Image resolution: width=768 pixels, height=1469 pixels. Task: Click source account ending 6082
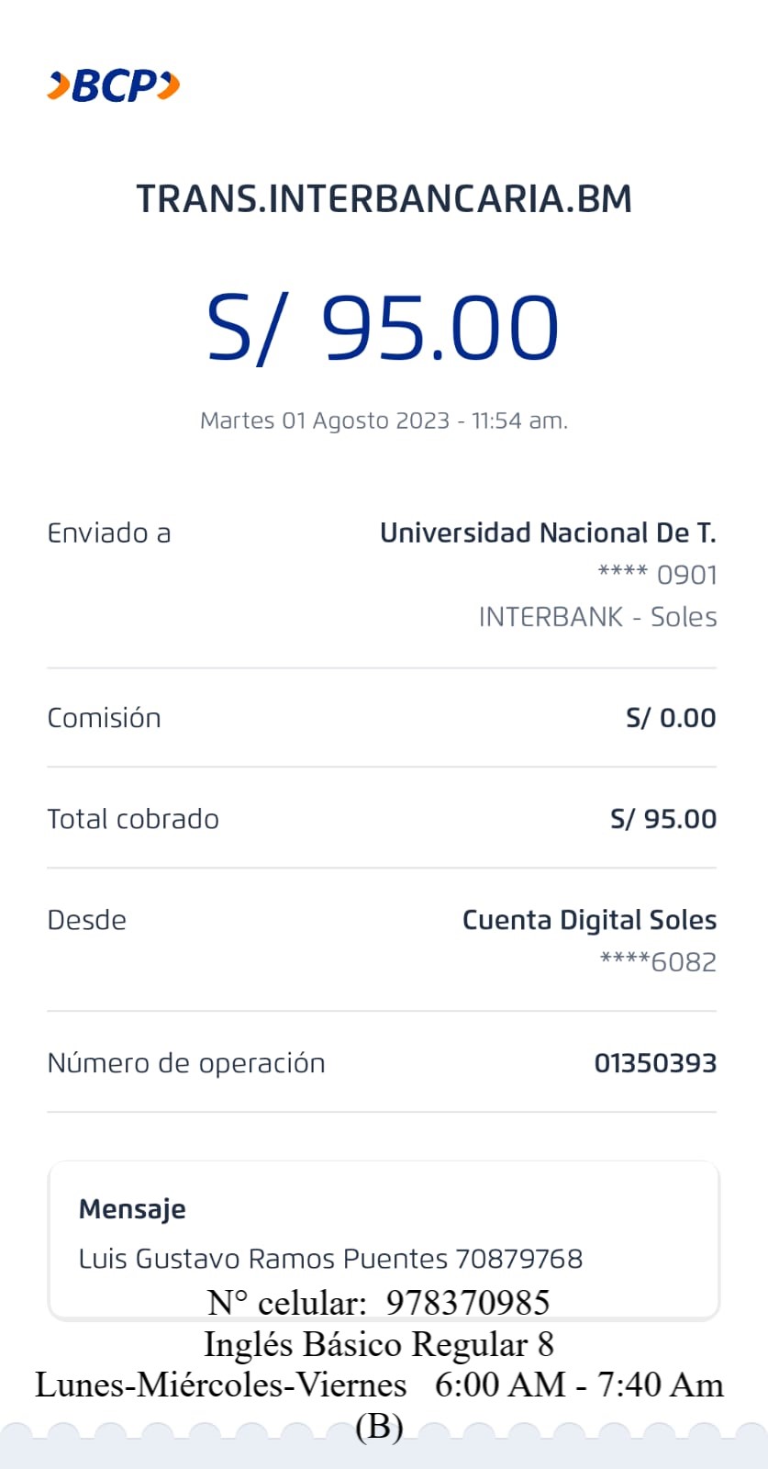(658, 962)
